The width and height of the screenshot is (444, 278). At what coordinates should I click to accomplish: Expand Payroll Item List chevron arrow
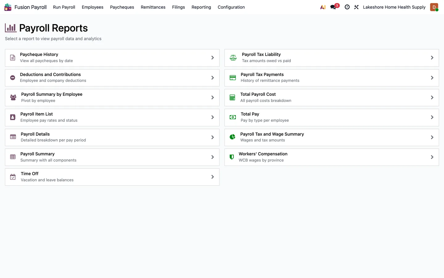click(x=212, y=117)
